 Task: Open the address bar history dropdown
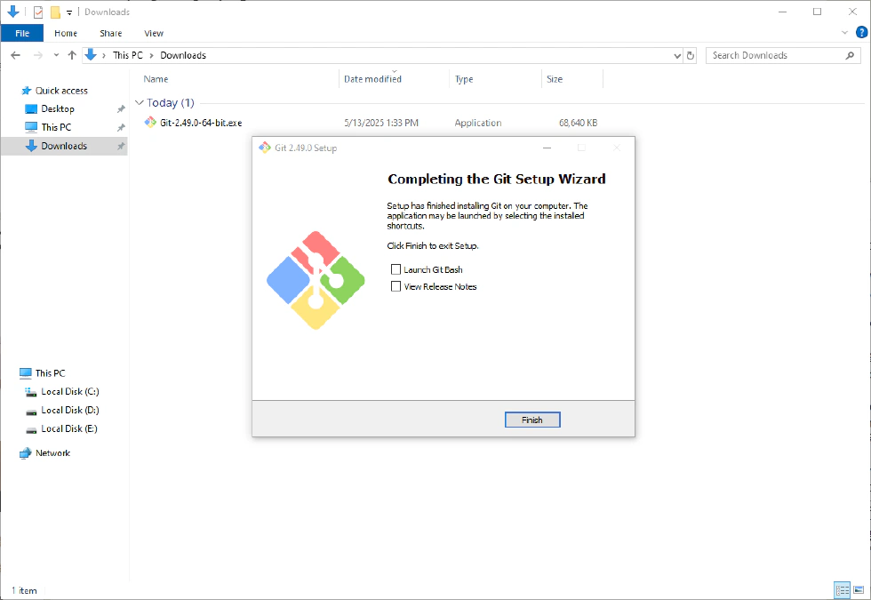677,55
